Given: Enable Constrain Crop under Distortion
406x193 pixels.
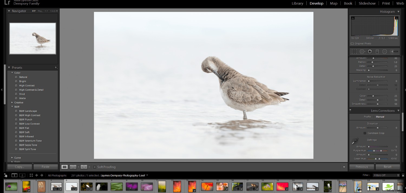Looking at the screenshot, I should pos(365,133).
